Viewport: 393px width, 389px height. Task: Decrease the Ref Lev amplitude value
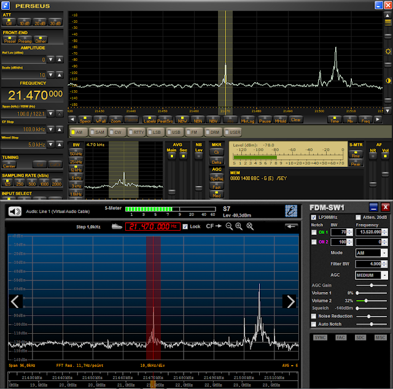[x=51, y=60]
